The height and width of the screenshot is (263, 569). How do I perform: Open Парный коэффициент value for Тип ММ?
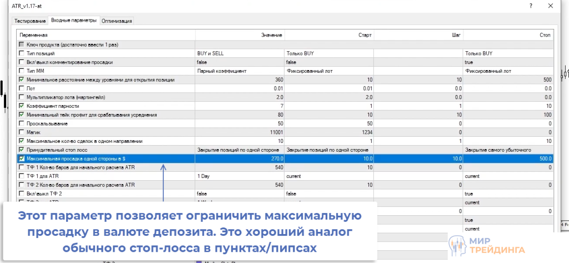point(240,71)
